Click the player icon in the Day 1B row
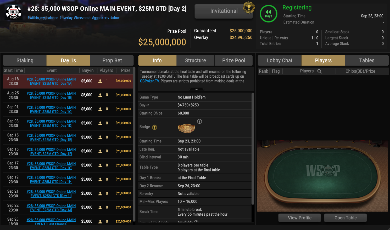Image resolution: width=390 pixels, height=230 pixels. click(100, 95)
